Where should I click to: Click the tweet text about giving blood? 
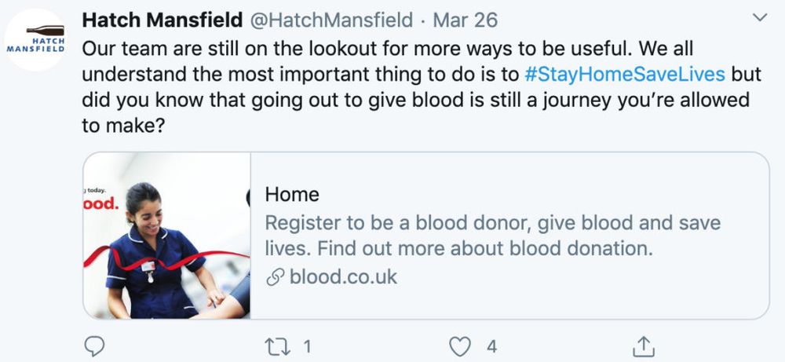(x=422, y=87)
